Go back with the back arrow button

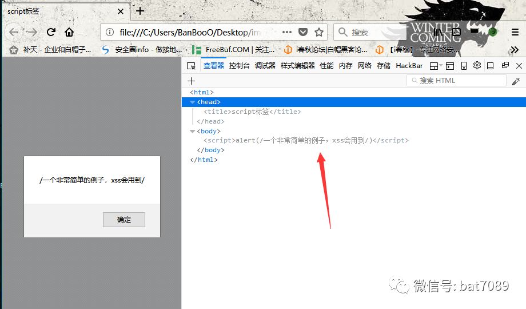[14, 32]
